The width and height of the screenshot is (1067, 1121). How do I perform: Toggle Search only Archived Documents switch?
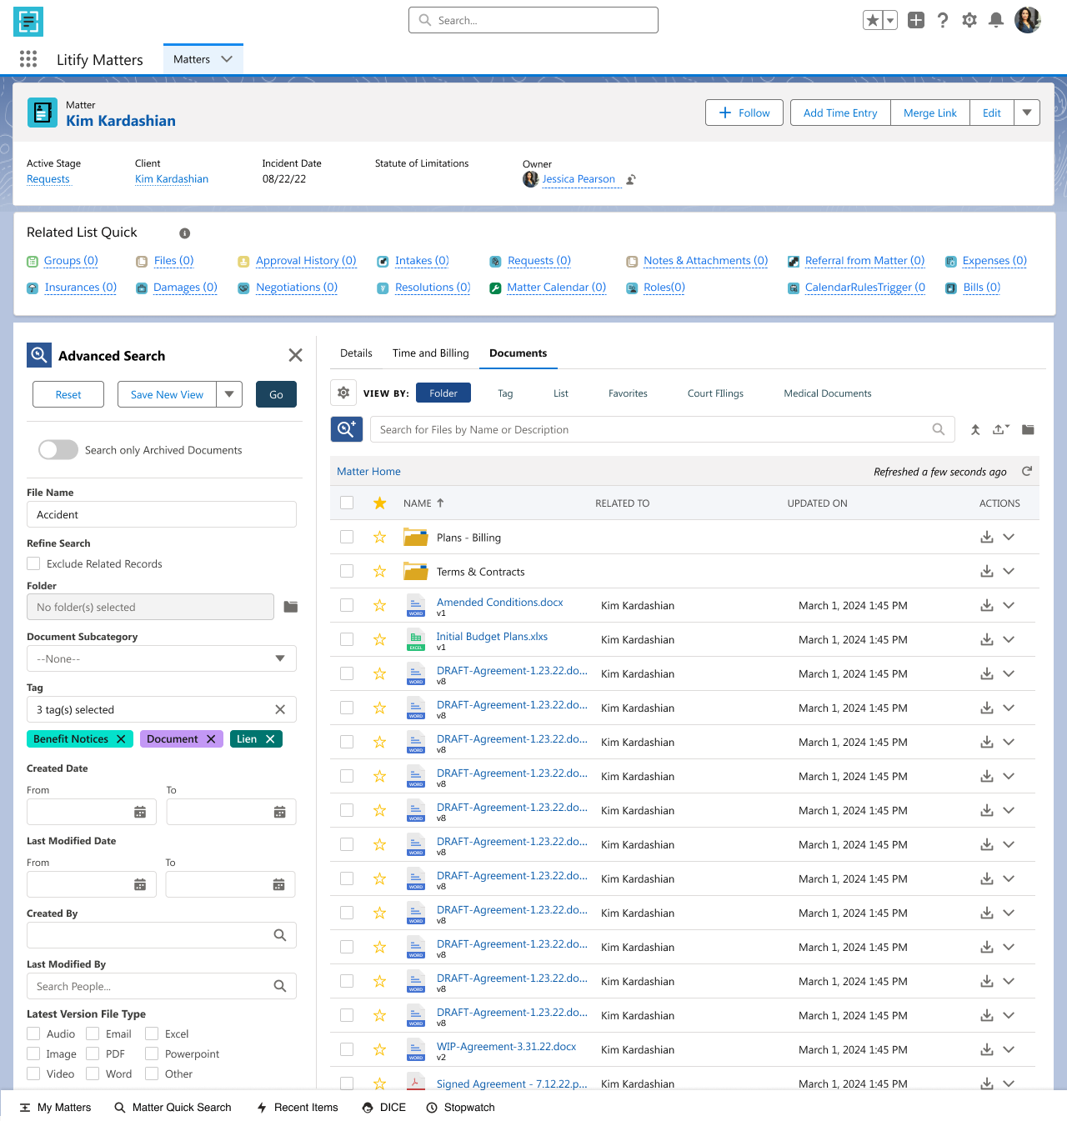pyautogui.click(x=58, y=450)
